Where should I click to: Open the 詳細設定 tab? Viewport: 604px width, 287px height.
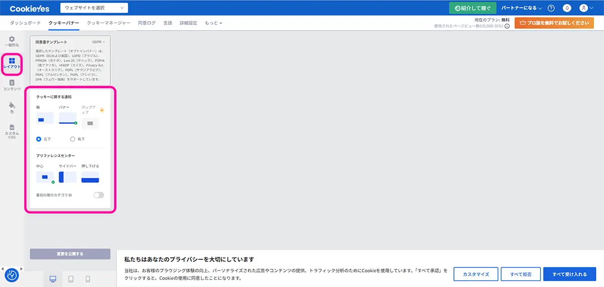[x=188, y=23]
